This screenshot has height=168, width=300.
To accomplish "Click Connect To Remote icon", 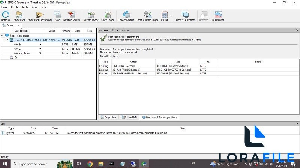I will pyautogui.click(x=185, y=16).
